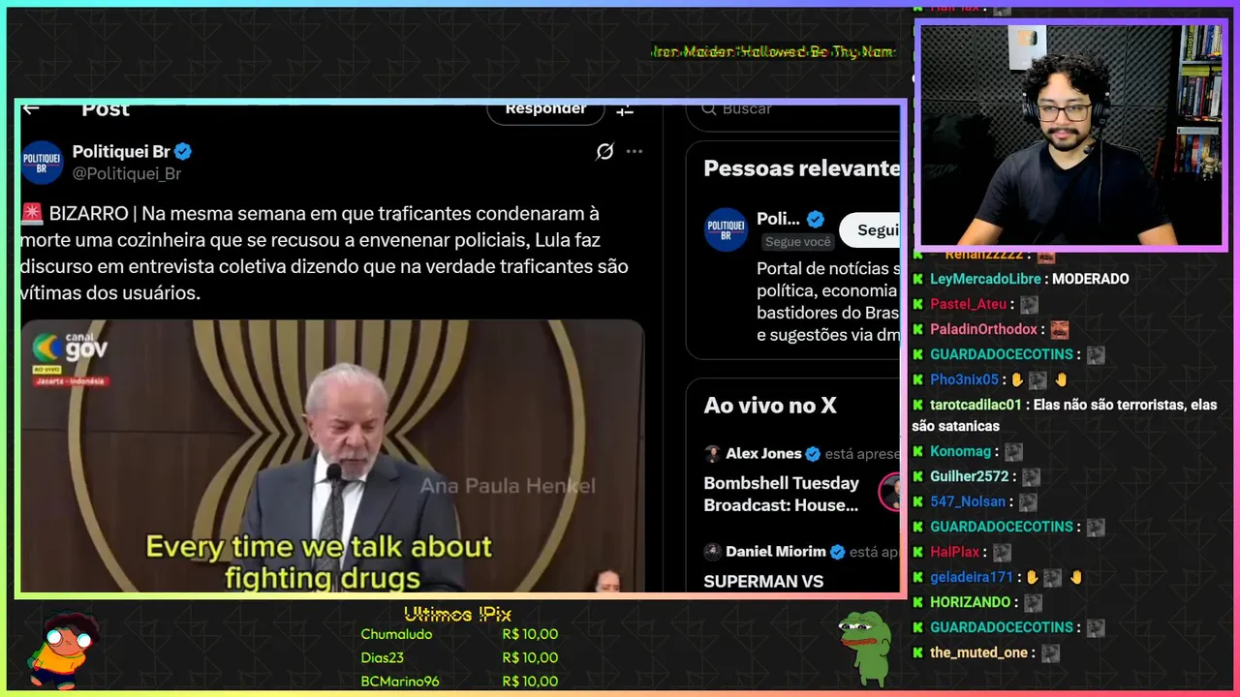Open the reply filter settings icon
Viewport: 1240px width, 697px height.
pyautogui.click(x=625, y=109)
